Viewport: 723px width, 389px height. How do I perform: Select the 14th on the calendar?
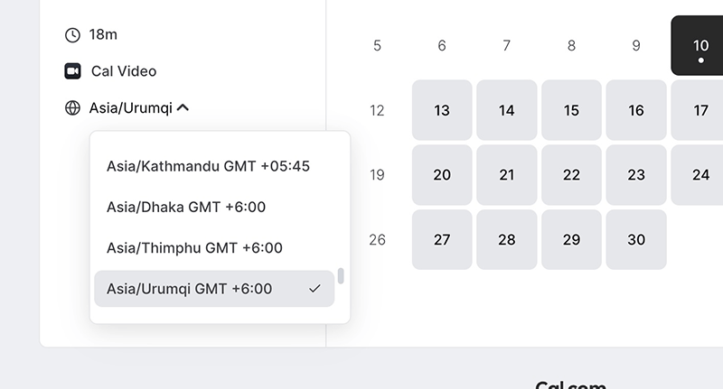[507, 110]
